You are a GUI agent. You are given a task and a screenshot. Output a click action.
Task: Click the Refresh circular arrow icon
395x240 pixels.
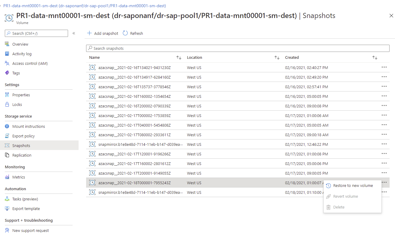pos(125,33)
